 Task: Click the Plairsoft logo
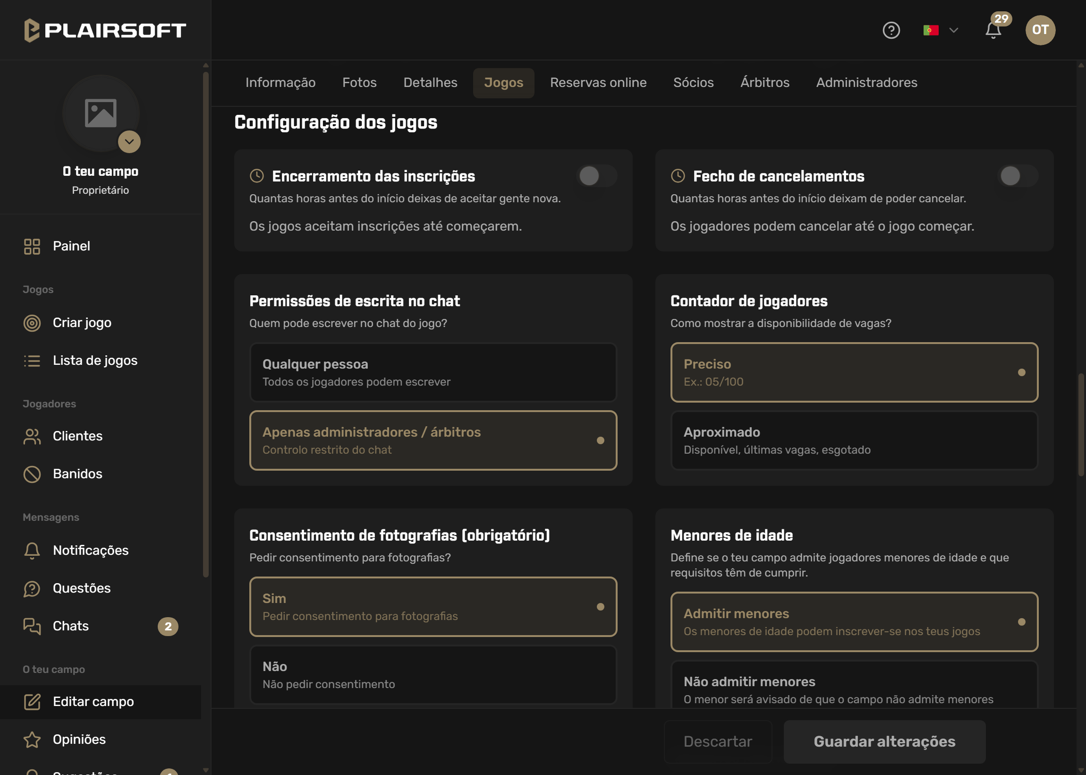pos(105,30)
